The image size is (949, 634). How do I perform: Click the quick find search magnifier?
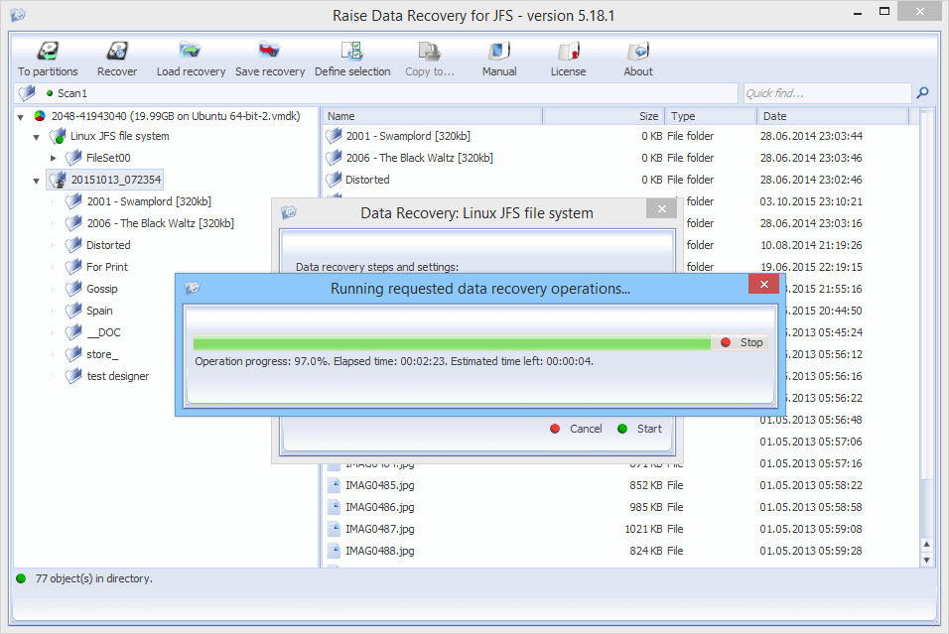[922, 92]
